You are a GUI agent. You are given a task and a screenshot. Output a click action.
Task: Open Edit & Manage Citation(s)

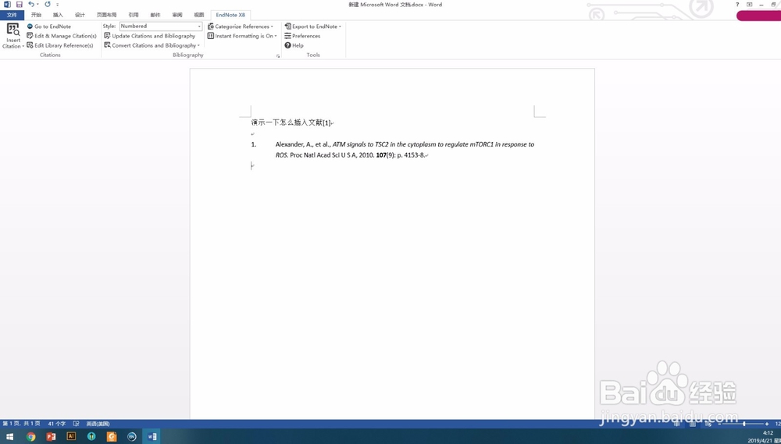61,36
